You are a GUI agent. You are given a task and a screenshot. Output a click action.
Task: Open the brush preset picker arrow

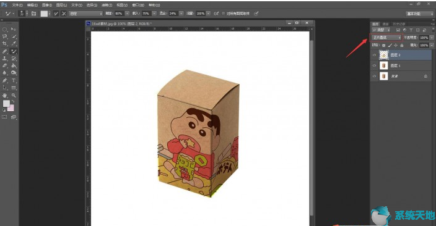pos(27,14)
